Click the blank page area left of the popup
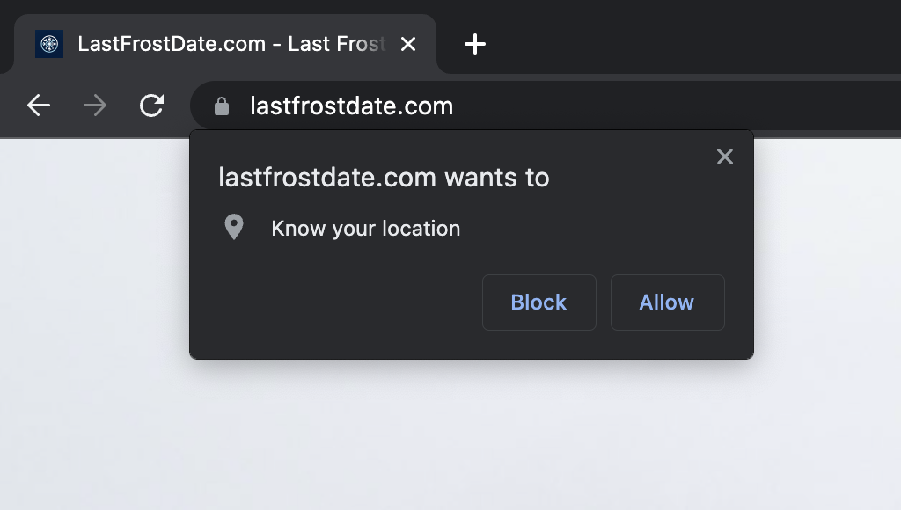901x510 pixels. tap(95, 288)
